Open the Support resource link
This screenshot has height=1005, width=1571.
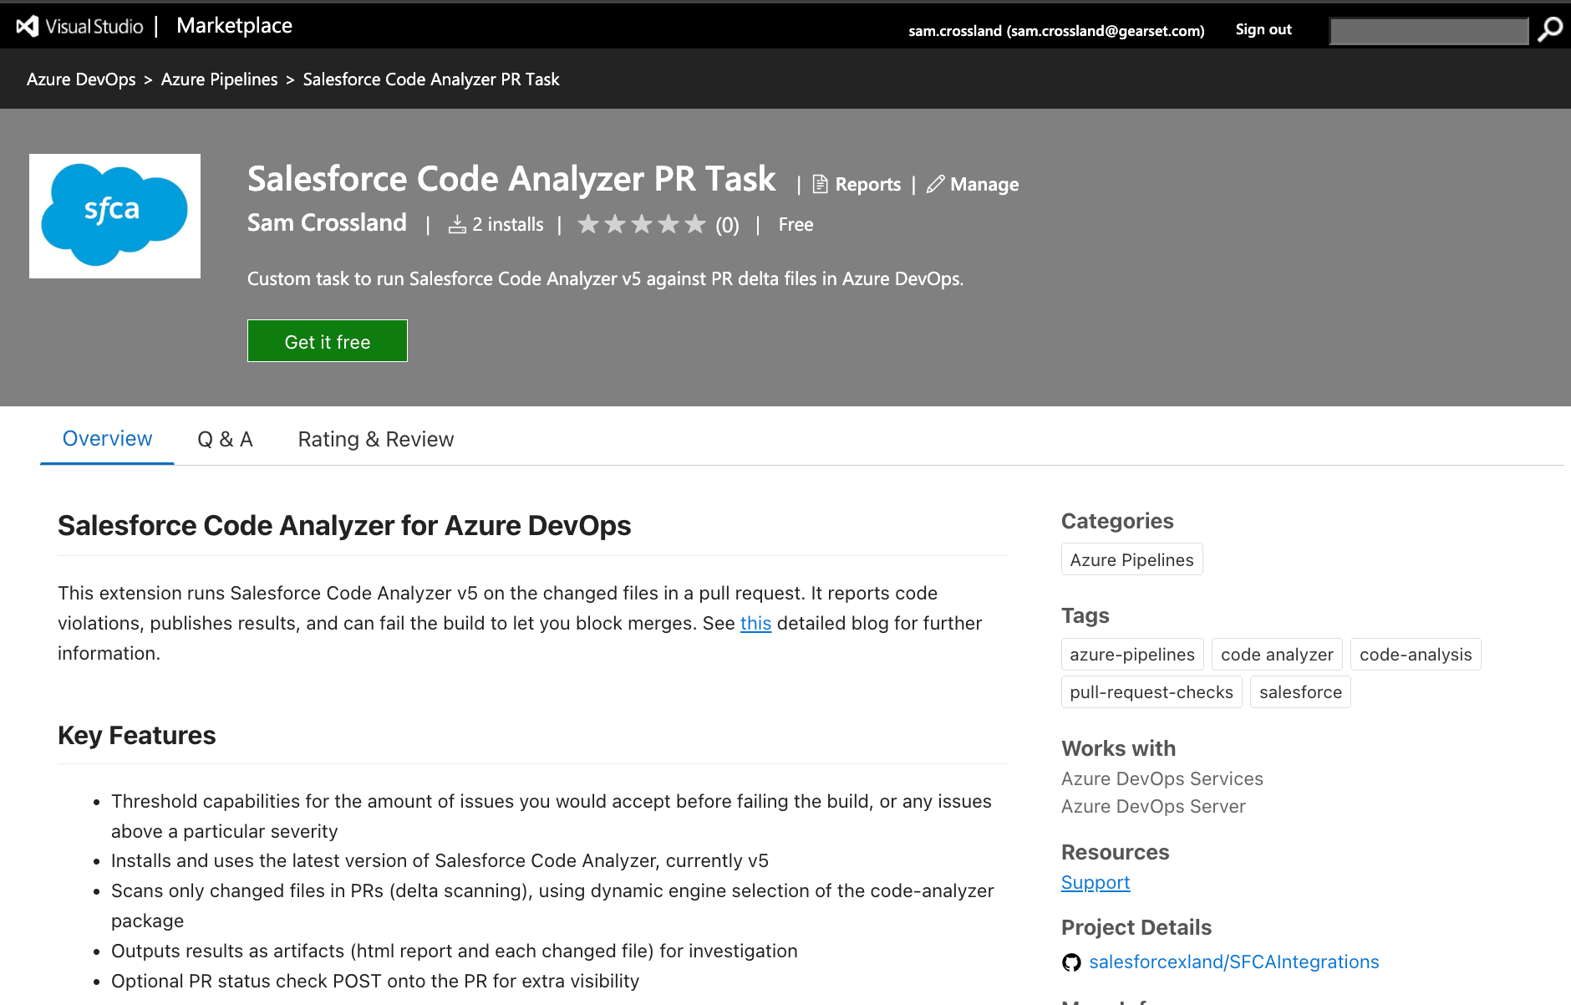[x=1096, y=883]
